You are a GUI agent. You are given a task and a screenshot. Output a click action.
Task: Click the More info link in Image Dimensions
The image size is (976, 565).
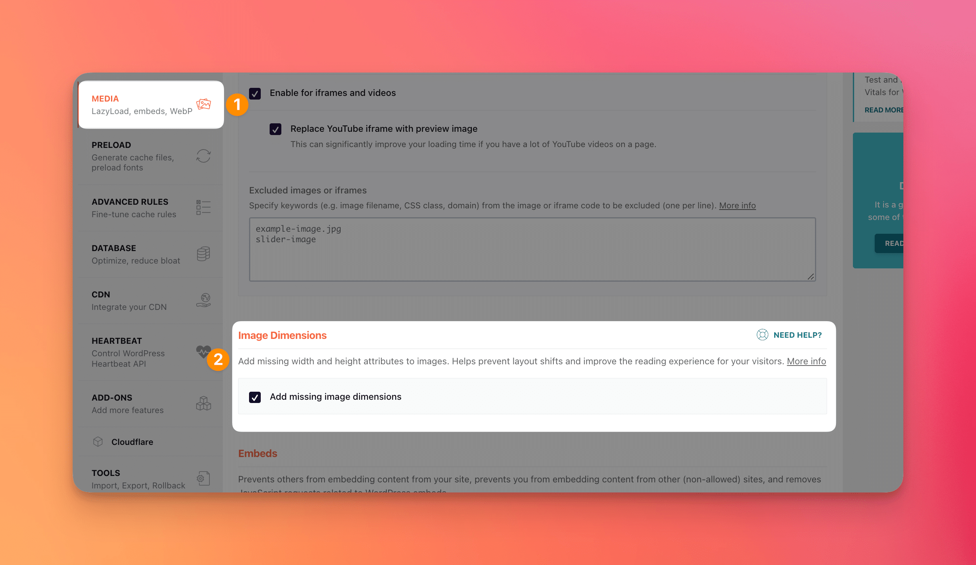click(806, 361)
